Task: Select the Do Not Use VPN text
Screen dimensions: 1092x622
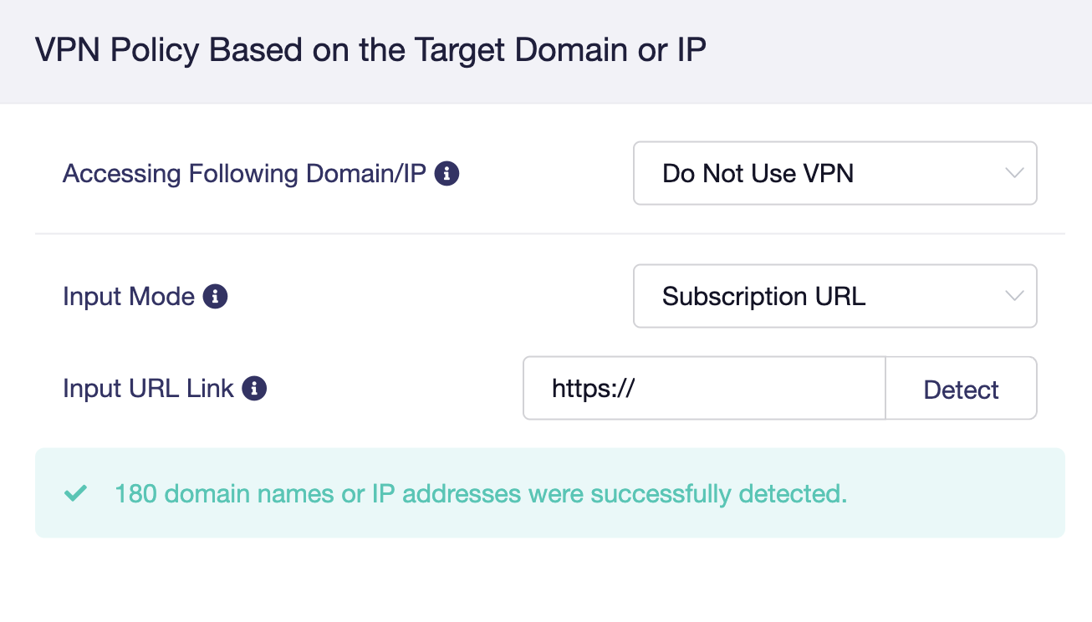Action: pos(758,174)
